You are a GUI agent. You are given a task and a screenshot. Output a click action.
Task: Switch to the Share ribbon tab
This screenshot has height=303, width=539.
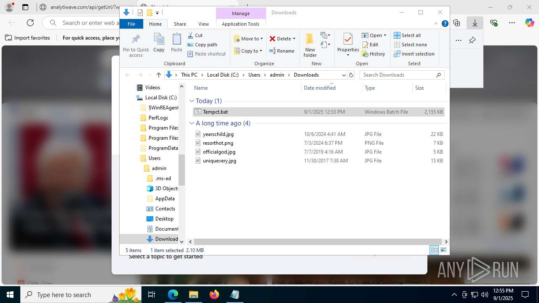pos(180,24)
